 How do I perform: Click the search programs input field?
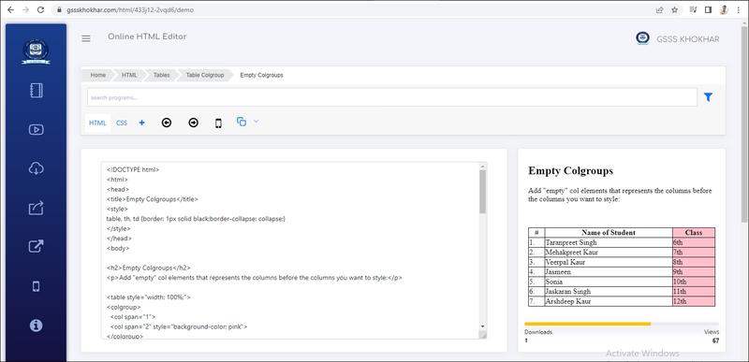click(x=392, y=97)
